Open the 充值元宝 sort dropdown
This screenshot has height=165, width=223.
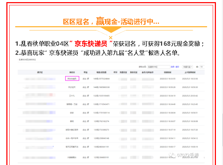point(188,67)
